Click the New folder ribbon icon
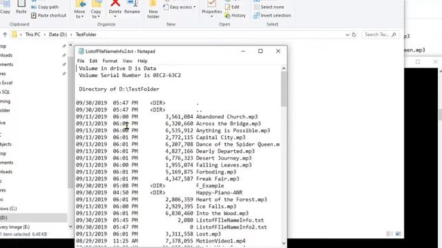 click(x=153, y=9)
